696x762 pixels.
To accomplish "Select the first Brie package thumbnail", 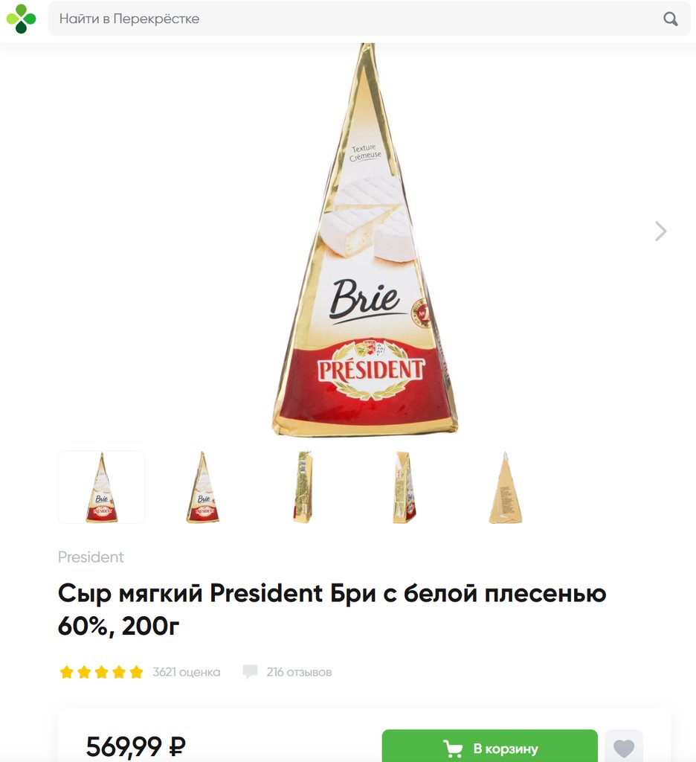I will (102, 487).
